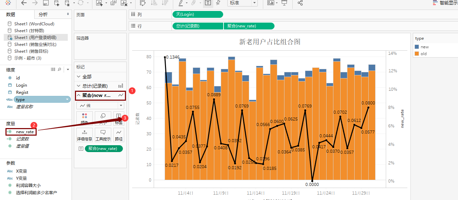Click the 详细信息 detail marks button

[x=85, y=135]
